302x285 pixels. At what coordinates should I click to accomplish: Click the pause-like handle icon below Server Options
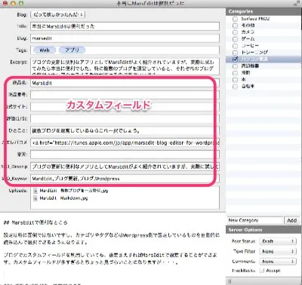pyautogui.click(x=230, y=281)
